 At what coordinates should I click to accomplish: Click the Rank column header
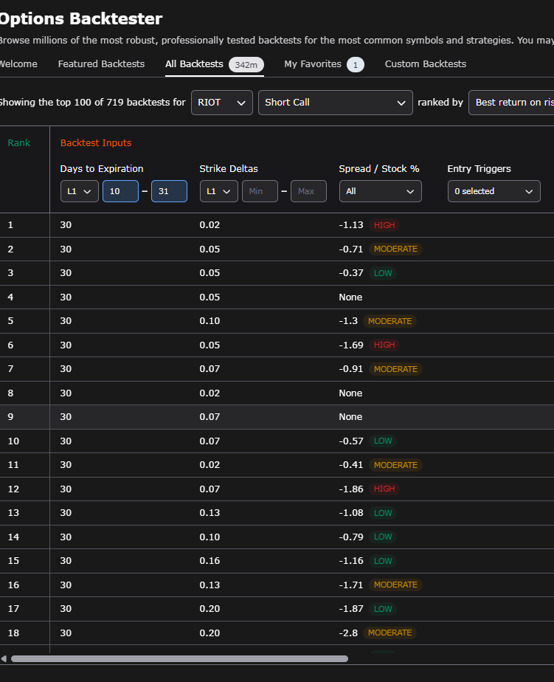click(x=19, y=142)
